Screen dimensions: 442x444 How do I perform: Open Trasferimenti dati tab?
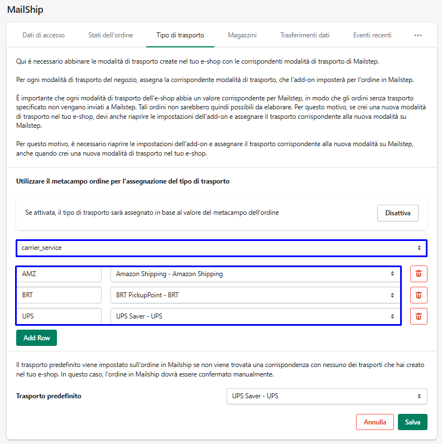pos(305,35)
